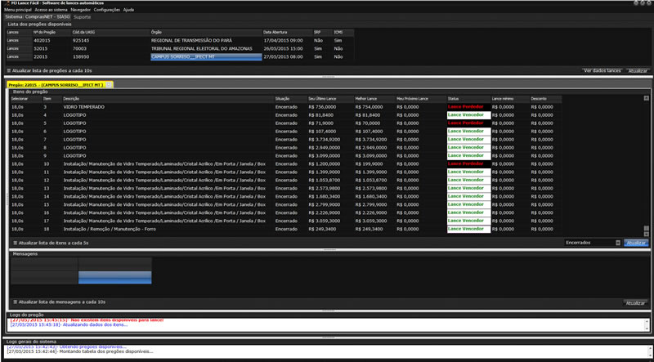This screenshot has width=654, height=362.
Task: Click the splitter grip above Logs do pregão
Action: (x=327, y=311)
